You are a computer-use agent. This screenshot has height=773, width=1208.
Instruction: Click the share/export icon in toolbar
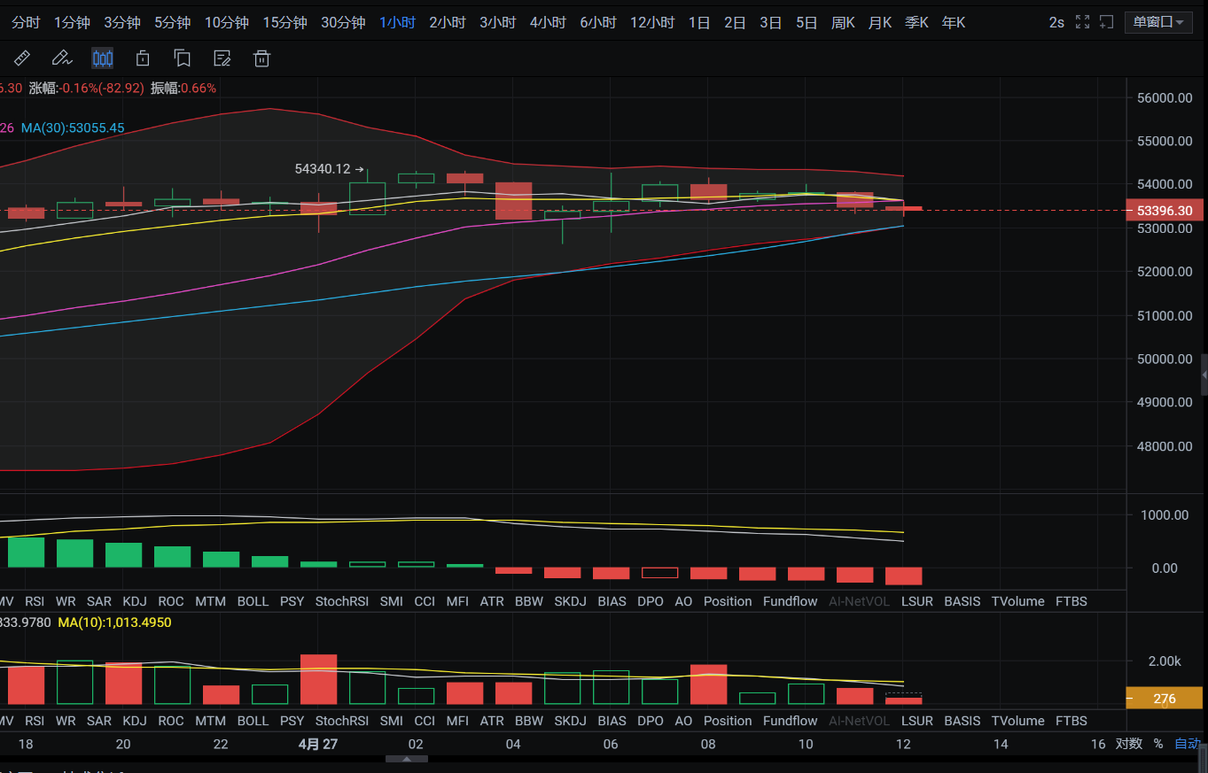coord(142,59)
